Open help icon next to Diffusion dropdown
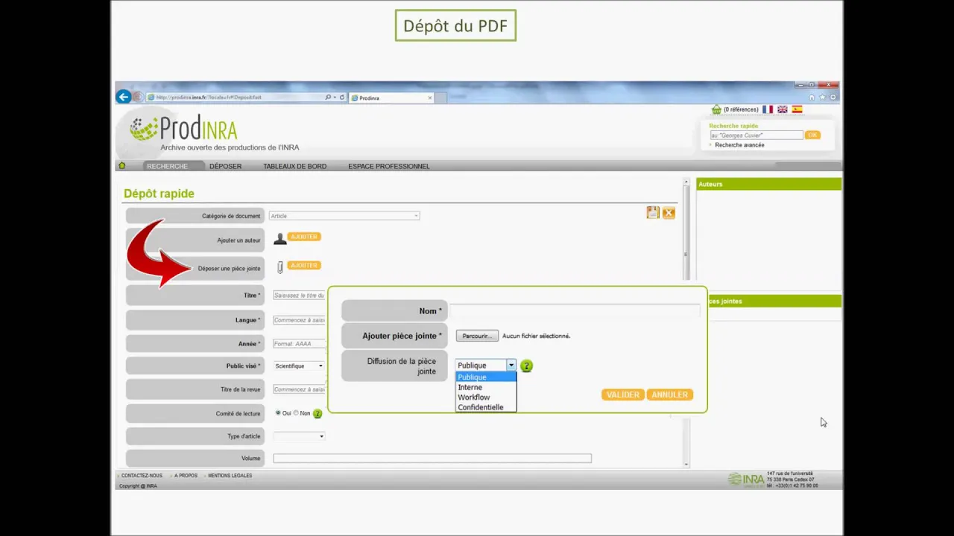 pyautogui.click(x=526, y=366)
